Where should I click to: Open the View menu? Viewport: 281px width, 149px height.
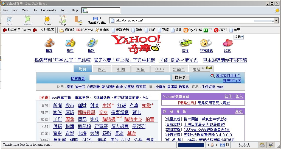(25, 10)
